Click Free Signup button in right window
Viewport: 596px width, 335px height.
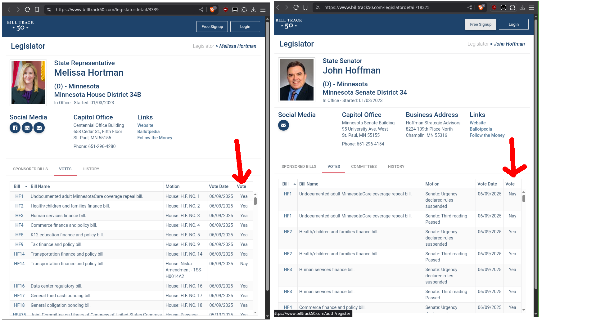[x=481, y=25]
